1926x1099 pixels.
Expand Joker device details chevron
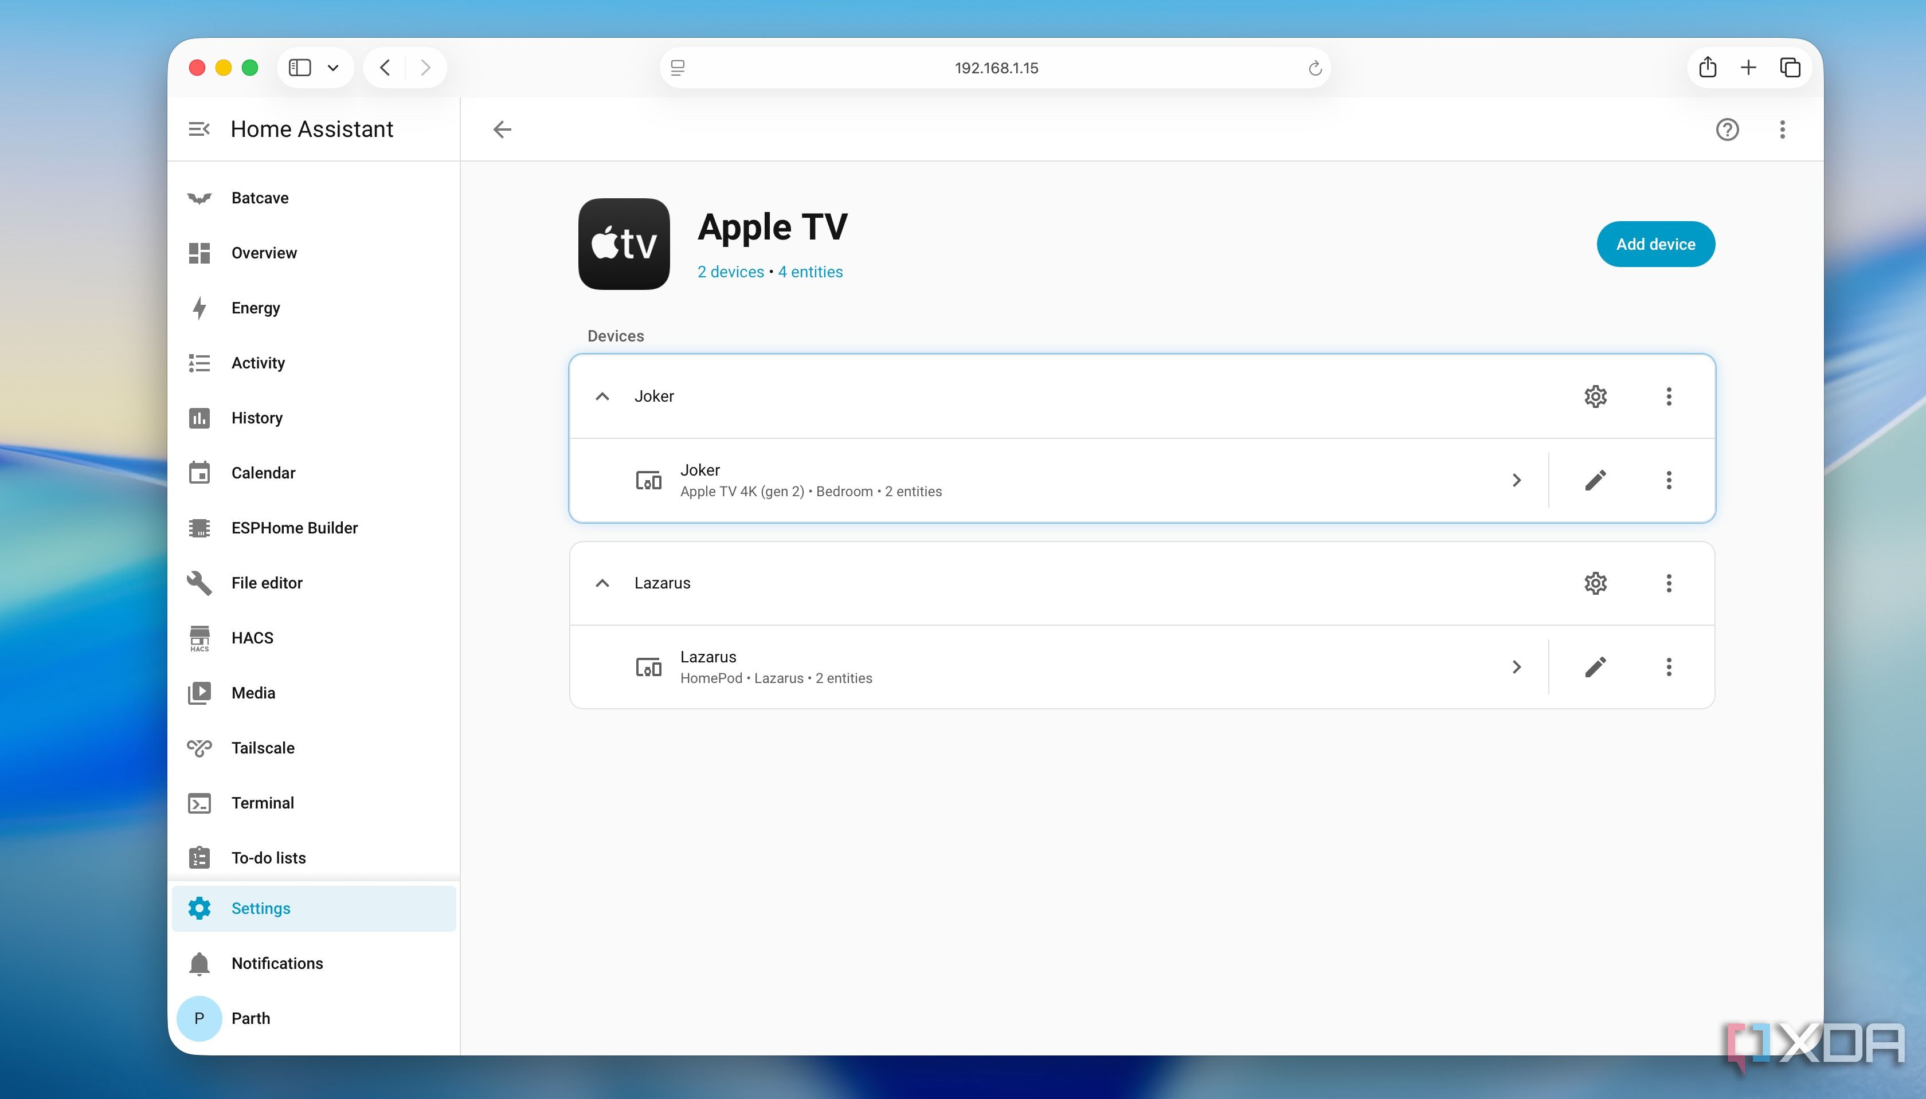1516,480
